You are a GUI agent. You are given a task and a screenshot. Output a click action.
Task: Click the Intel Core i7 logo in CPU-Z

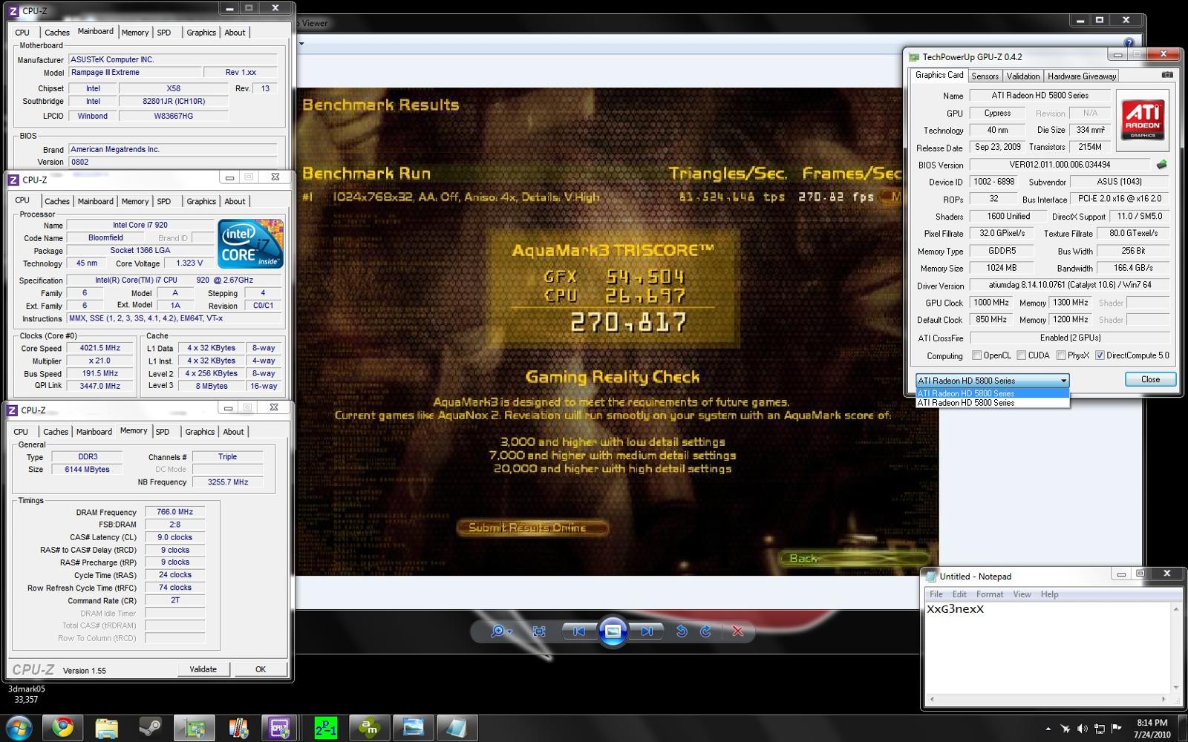click(x=250, y=243)
